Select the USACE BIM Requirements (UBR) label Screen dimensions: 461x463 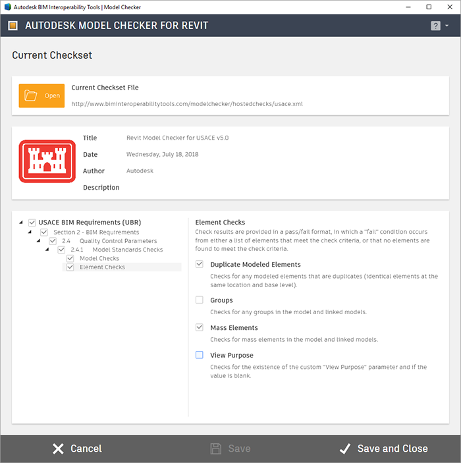(90, 223)
